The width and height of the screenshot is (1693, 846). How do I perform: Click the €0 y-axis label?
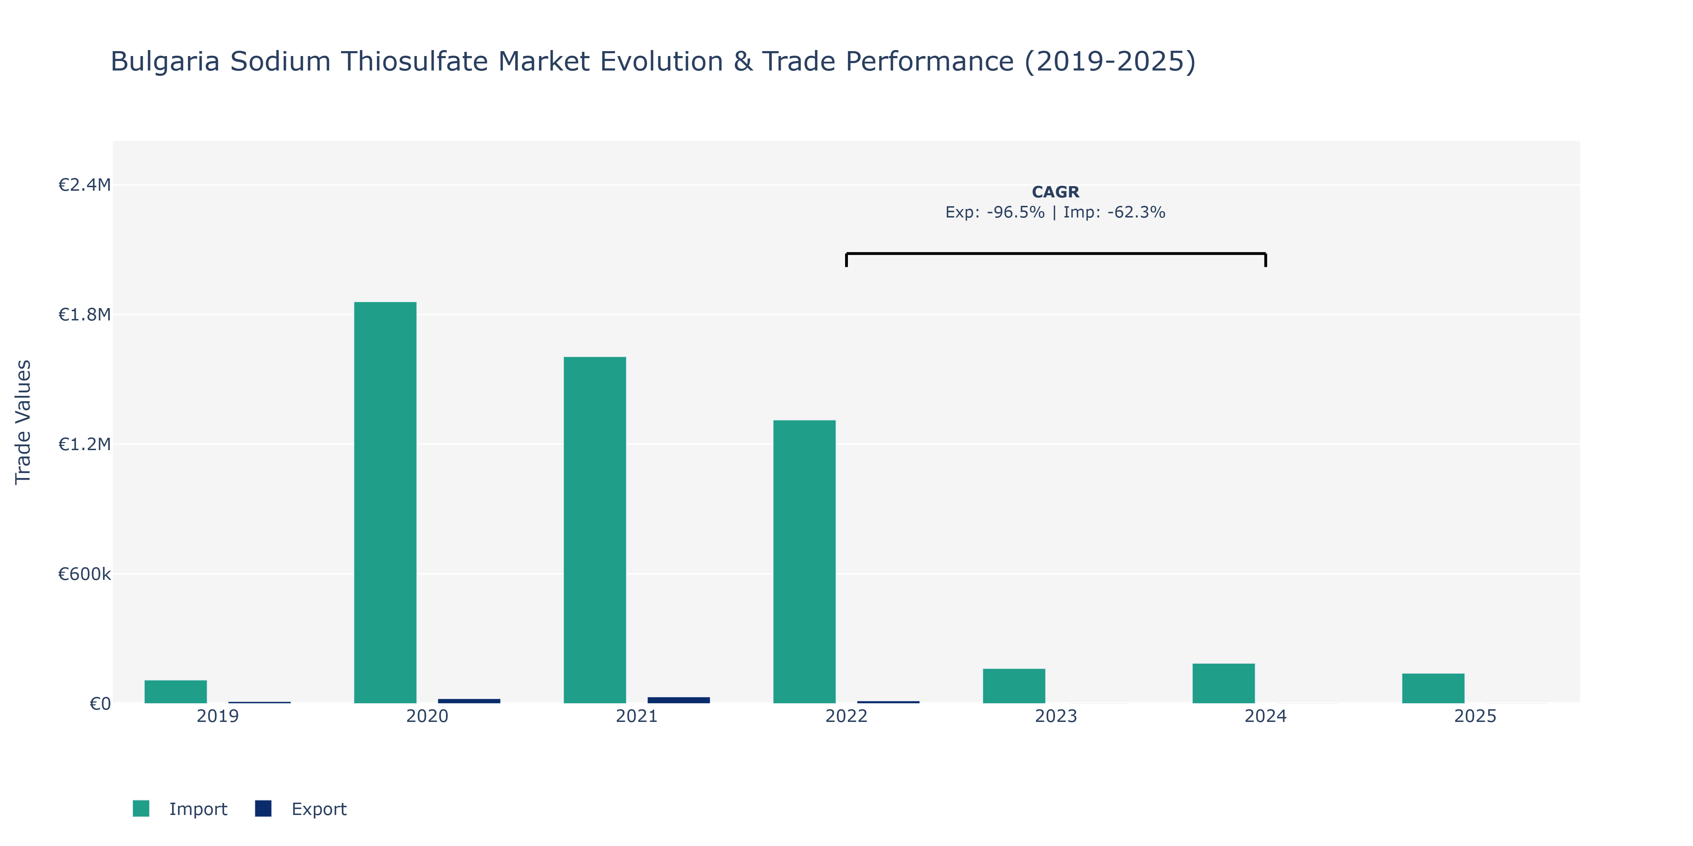pyautogui.click(x=100, y=704)
